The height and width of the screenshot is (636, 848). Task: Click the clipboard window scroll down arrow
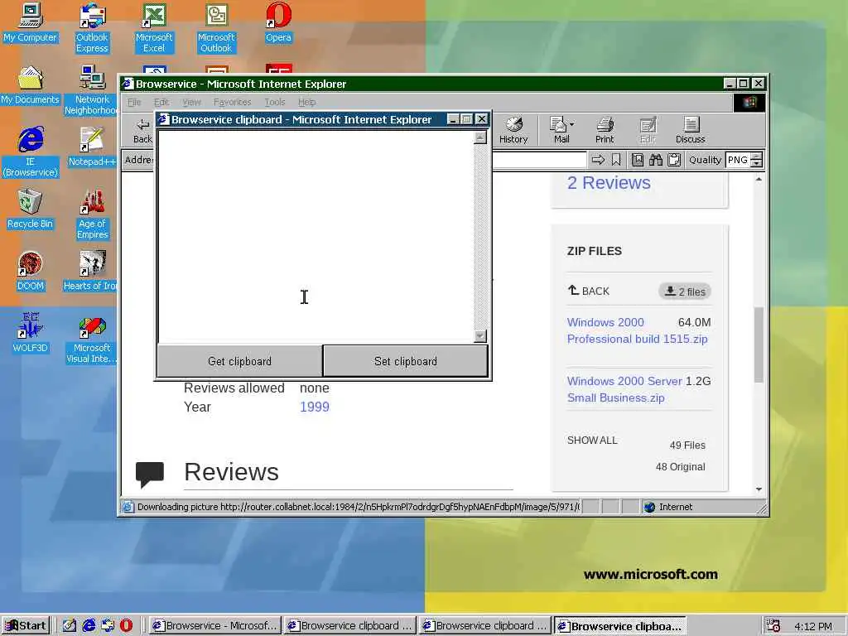479,336
